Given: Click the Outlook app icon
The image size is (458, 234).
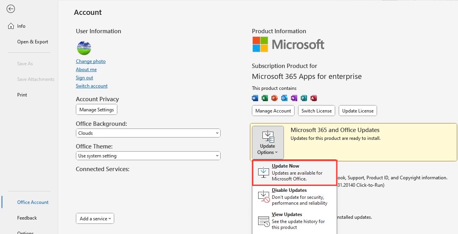Looking at the screenshot, I should tap(284, 98).
